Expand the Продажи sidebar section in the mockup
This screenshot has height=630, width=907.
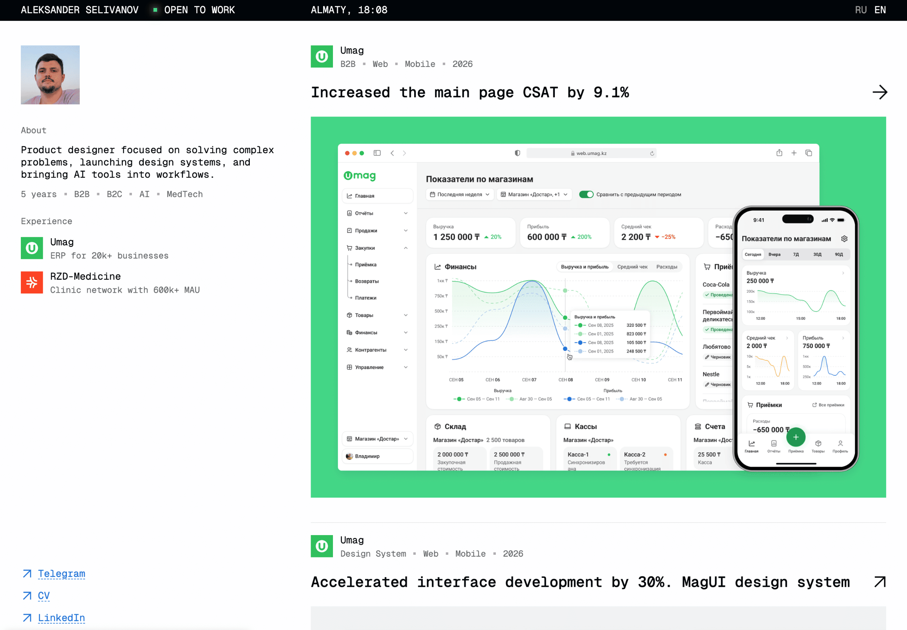coord(377,231)
